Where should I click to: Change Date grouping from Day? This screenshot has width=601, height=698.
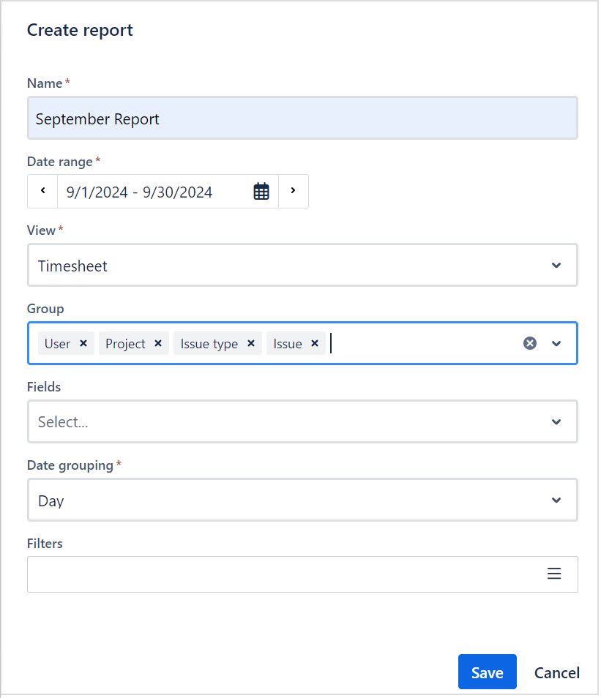(x=555, y=500)
